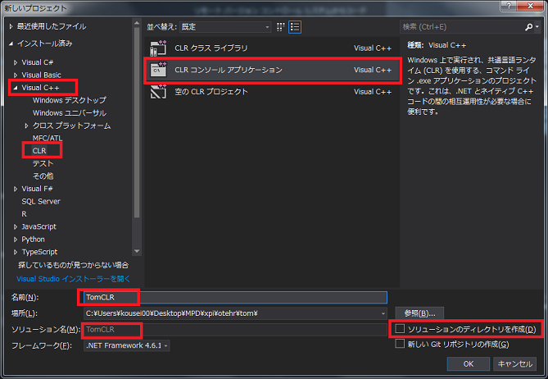Select 空の CLR プロジェクト template icon

pyautogui.click(x=158, y=92)
